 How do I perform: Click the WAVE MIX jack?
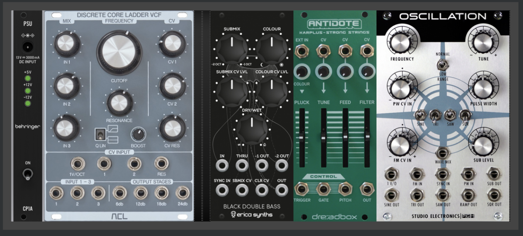[x=442, y=153]
